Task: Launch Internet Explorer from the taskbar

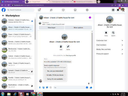Action: [15, 94]
